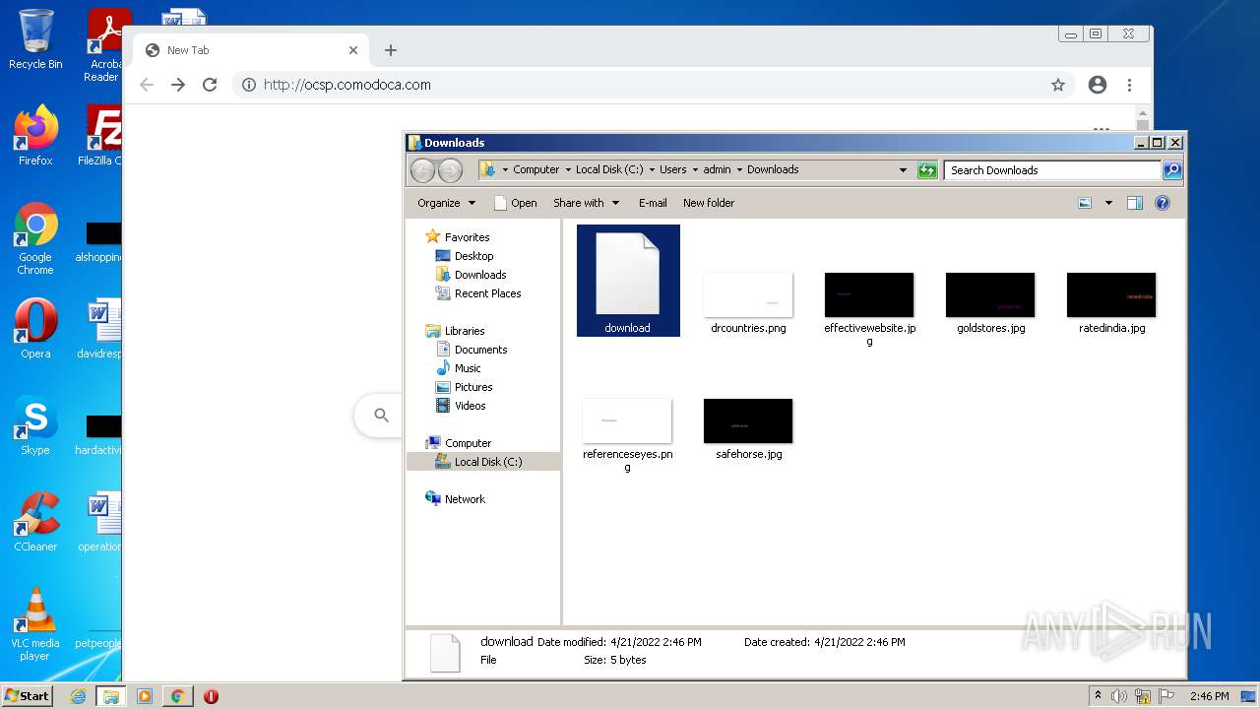Viewport: 1260px width, 709px height.
Task: Expand the admin breadcrumb arrow
Action: 739,169
